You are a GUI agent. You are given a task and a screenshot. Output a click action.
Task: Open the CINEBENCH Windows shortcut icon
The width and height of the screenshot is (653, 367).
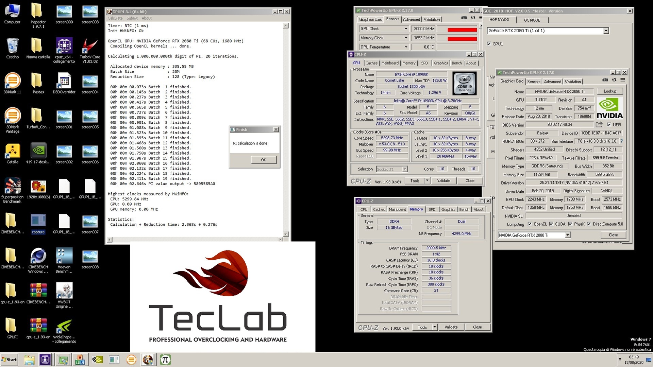tap(38, 260)
